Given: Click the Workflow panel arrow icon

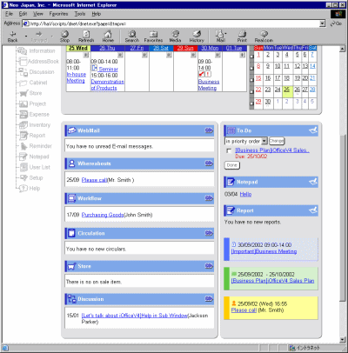Looking at the screenshot, I should tap(209, 198).
